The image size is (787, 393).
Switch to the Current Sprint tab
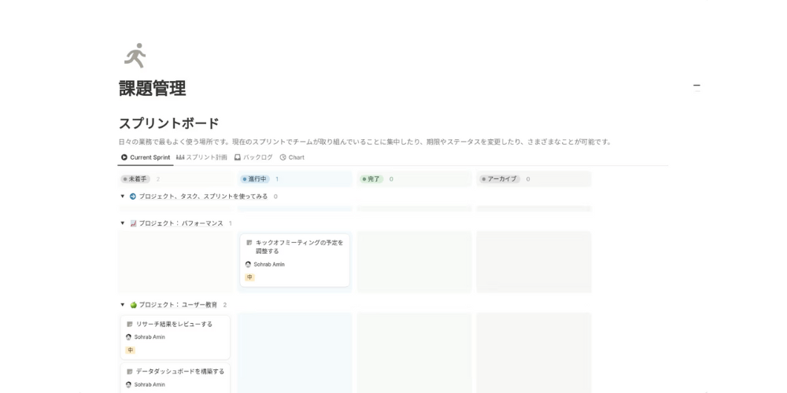pyautogui.click(x=146, y=157)
